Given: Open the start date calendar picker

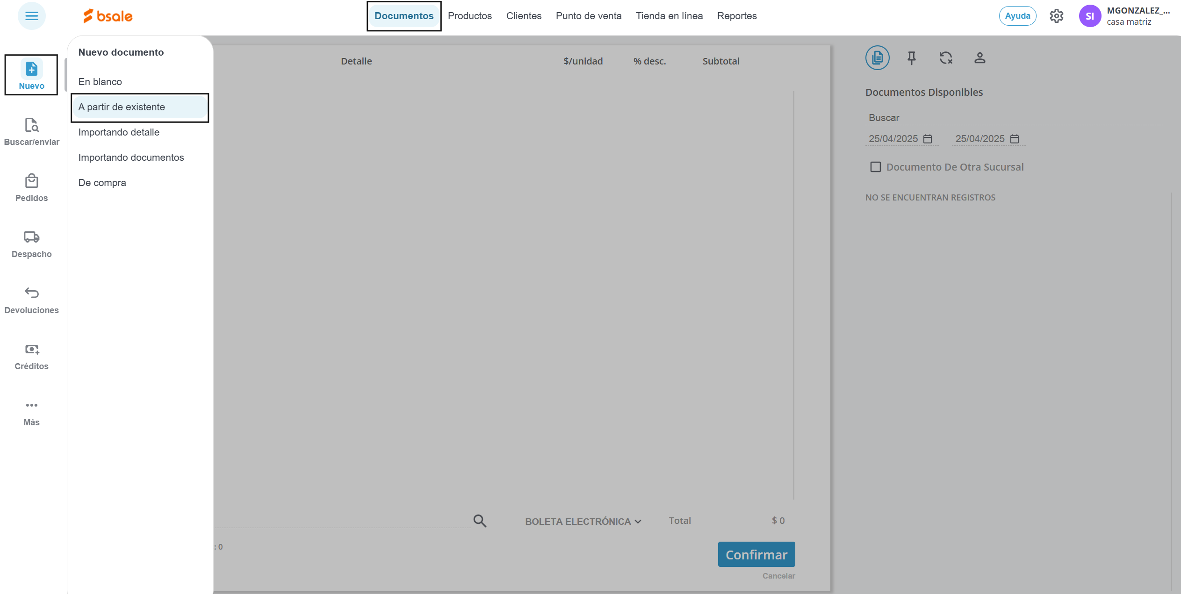Looking at the screenshot, I should point(928,139).
